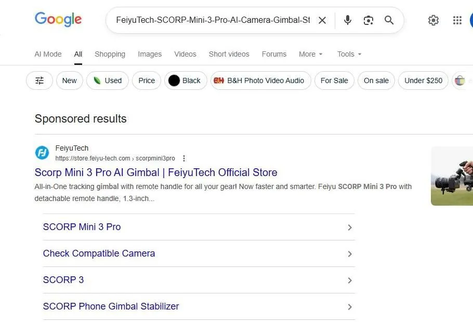Switch to the Shopping tab
Image resolution: width=473 pixels, height=322 pixels.
[110, 54]
